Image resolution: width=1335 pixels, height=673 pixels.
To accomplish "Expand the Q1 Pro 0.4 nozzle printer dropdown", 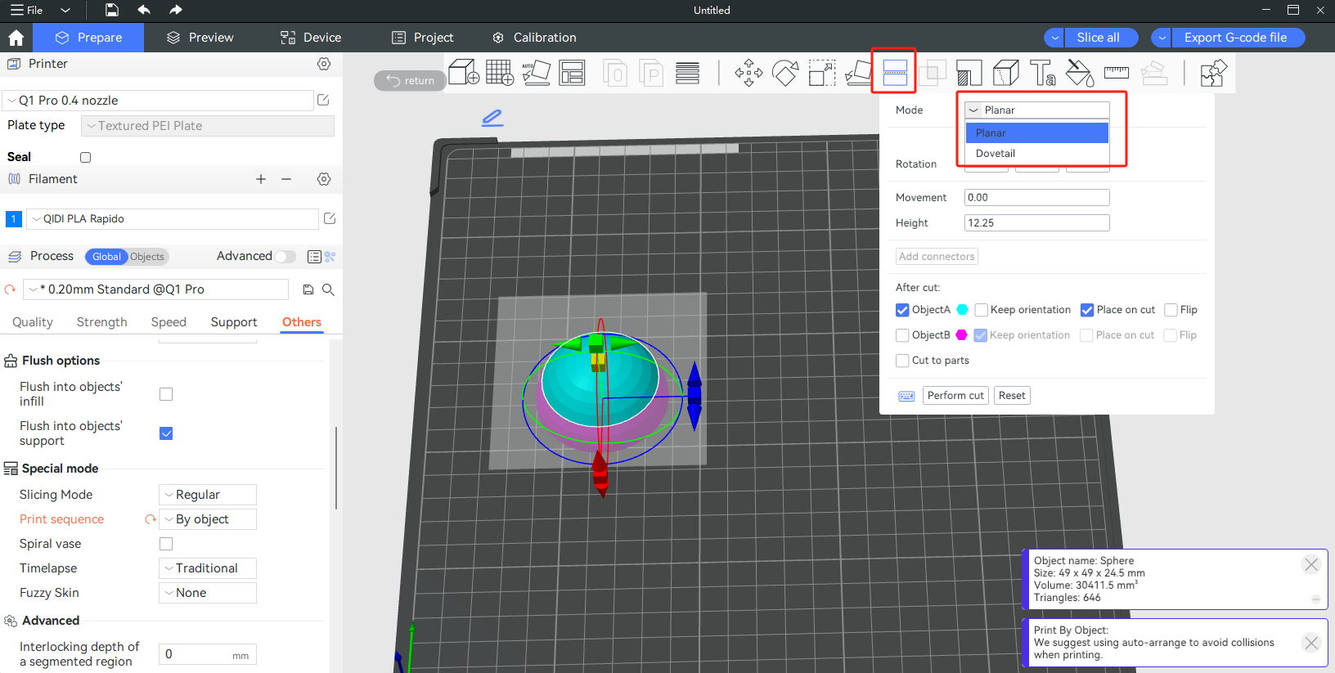I will (x=159, y=101).
